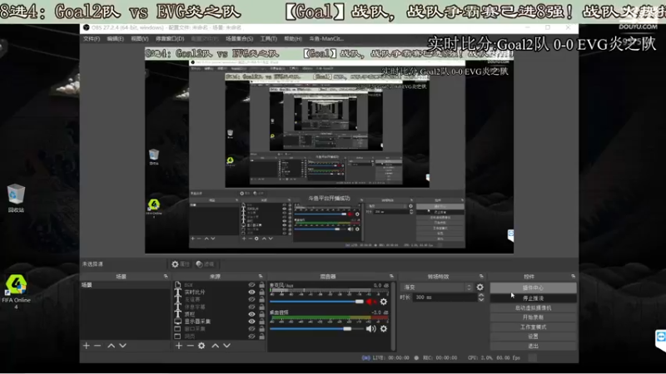This screenshot has width=666, height=374.
Task: Move selected source down in sources list
Action: pos(227,346)
